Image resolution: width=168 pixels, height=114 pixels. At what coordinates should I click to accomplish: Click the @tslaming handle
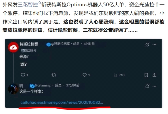pyautogui.click(x=42, y=85)
